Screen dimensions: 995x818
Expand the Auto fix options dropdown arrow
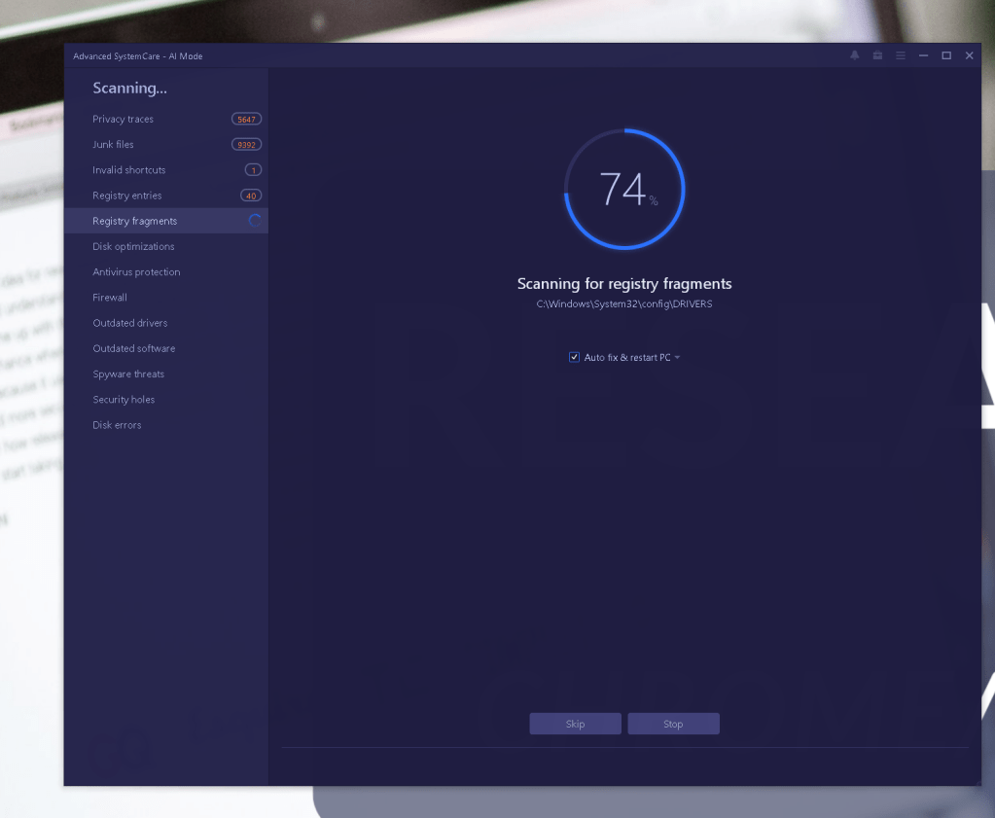point(677,357)
